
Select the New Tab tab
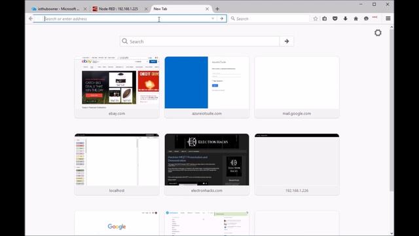pyautogui.click(x=181, y=9)
